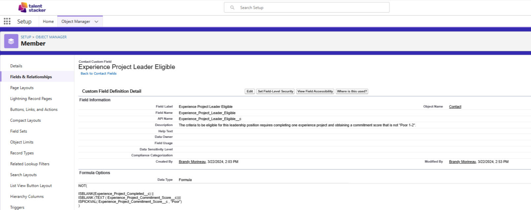This screenshot has width=531, height=210.
Task: Select Page Layouts in the sidebar
Action: 22,88
